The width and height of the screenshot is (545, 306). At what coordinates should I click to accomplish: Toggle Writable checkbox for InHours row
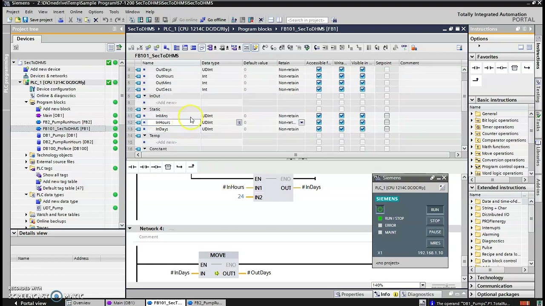(x=341, y=122)
